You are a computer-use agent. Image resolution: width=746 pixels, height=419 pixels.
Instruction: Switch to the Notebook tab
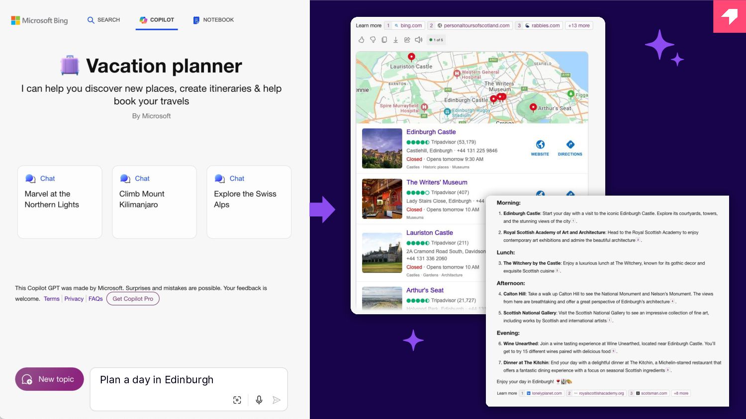pos(213,20)
